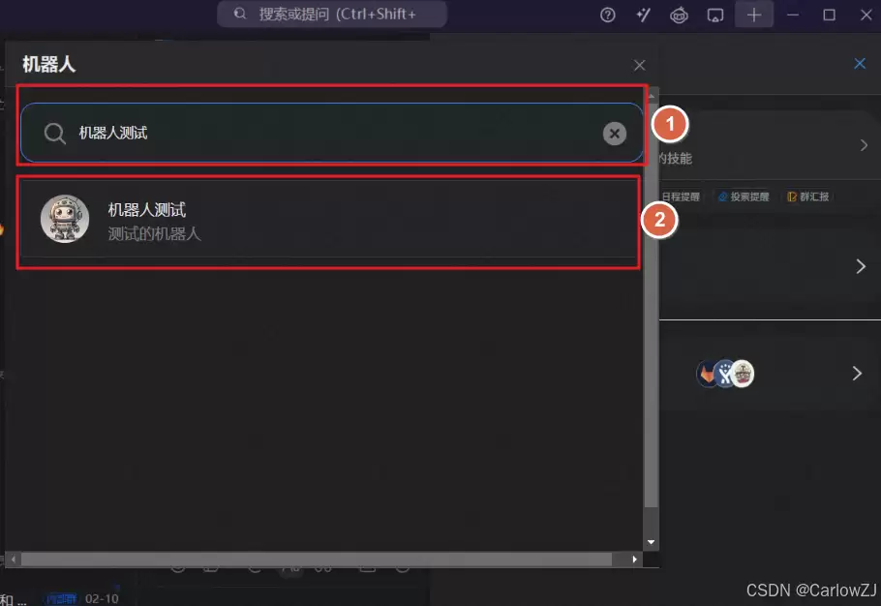
Task: Expand the skills row chevron
Action: click(864, 145)
